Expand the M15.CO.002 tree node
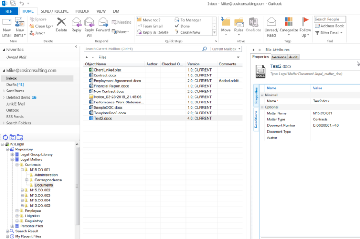360x239 pixels. 22,190
